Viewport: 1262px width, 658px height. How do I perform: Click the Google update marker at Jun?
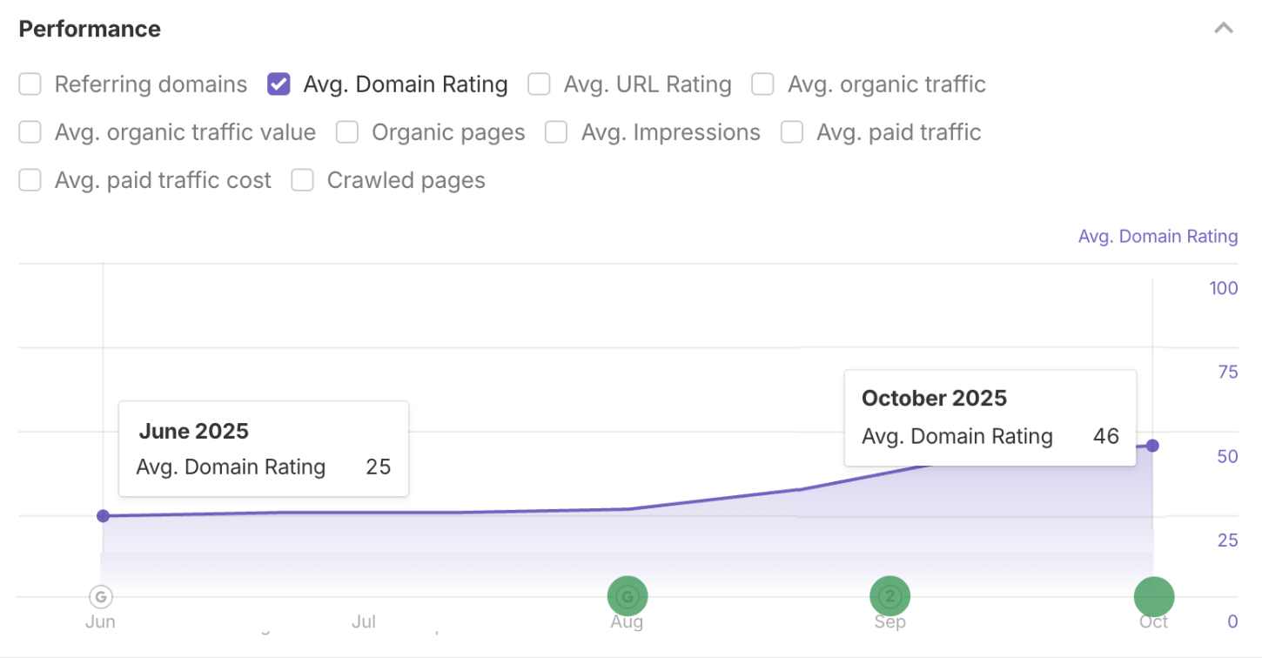pos(101,597)
